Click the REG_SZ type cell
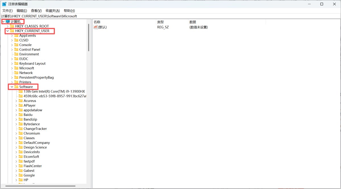Screen dimensions: 341x189 [163, 27]
